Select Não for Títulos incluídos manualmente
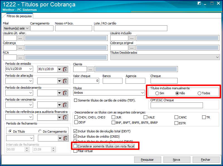This screenshot has height=166, width=223. (x=177, y=93)
